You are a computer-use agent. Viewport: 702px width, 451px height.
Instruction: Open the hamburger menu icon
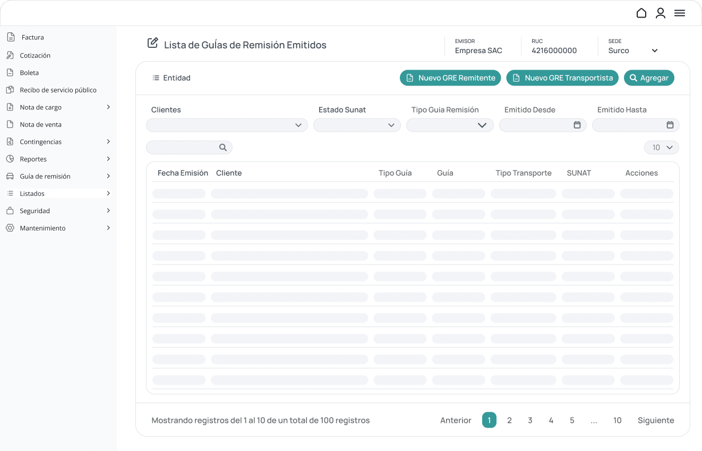(x=680, y=13)
